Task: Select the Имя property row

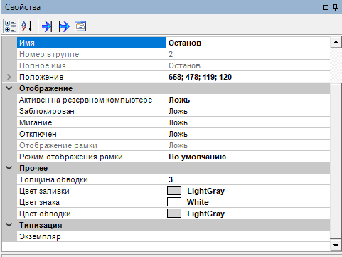Action: [91, 43]
